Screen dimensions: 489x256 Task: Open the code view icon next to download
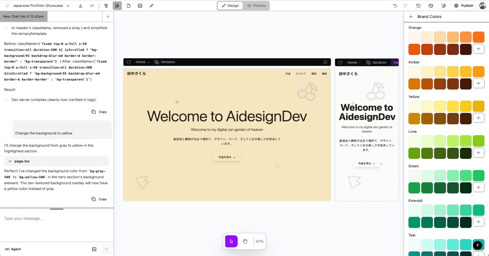click(x=91, y=5)
